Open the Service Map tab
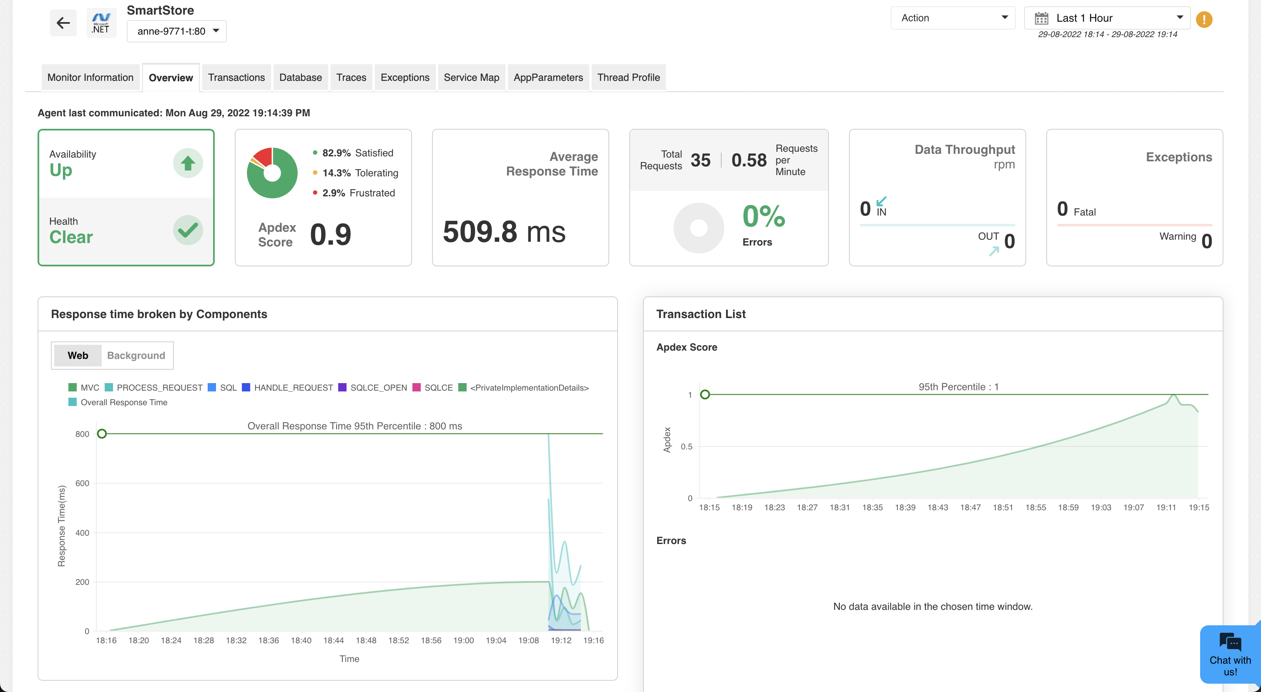This screenshot has height=692, width=1261. 471,77
